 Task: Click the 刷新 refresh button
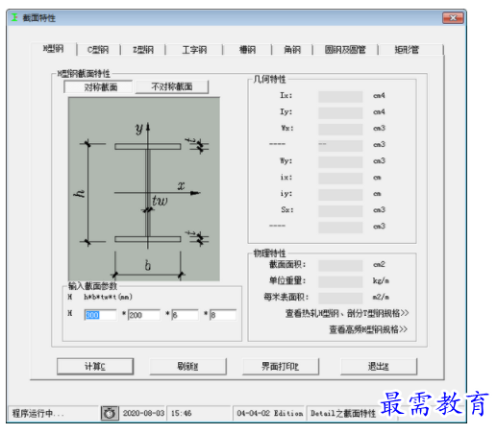pos(187,366)
